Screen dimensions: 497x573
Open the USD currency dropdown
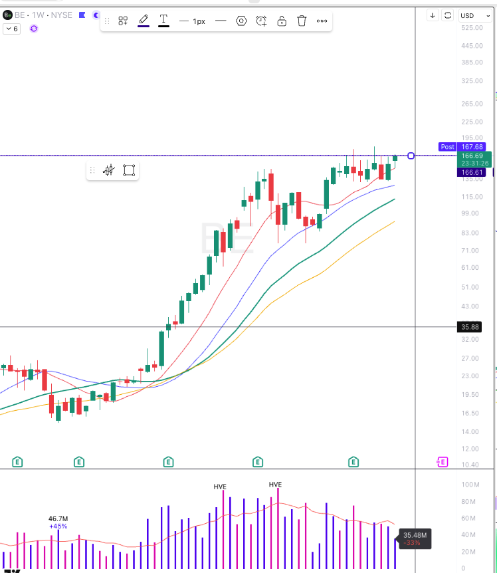[475, 15]
